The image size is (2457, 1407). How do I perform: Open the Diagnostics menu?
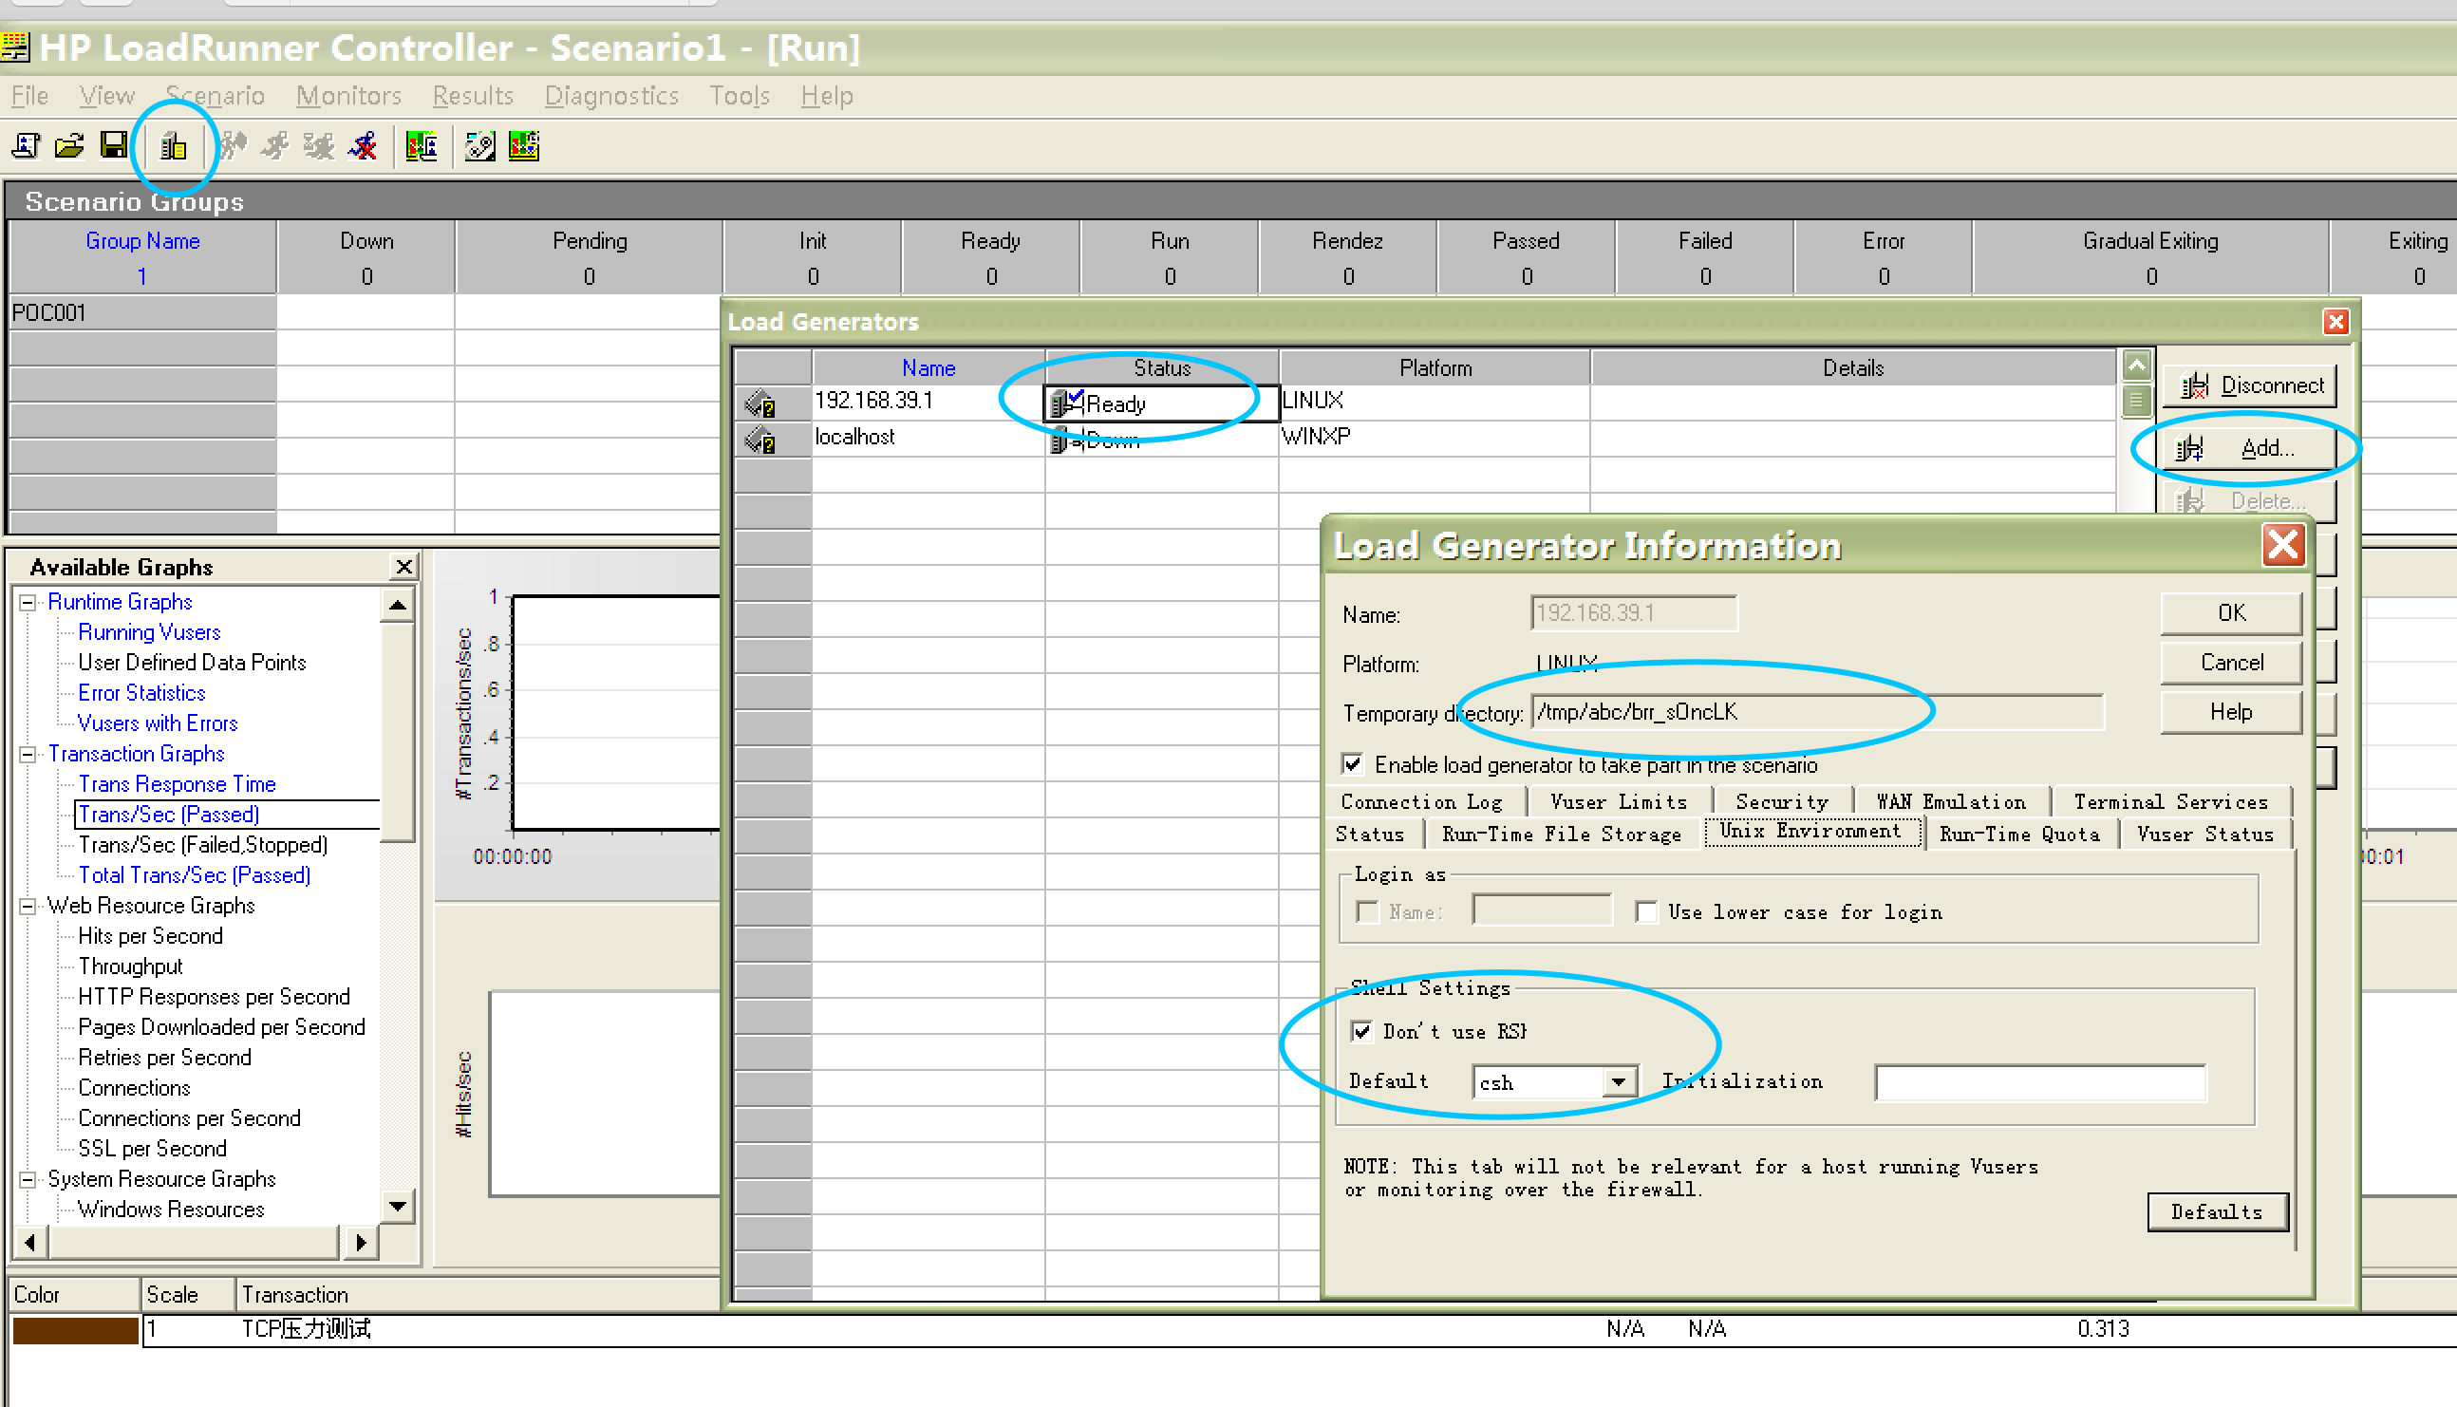pyautogui.click(x=611, y=96)
